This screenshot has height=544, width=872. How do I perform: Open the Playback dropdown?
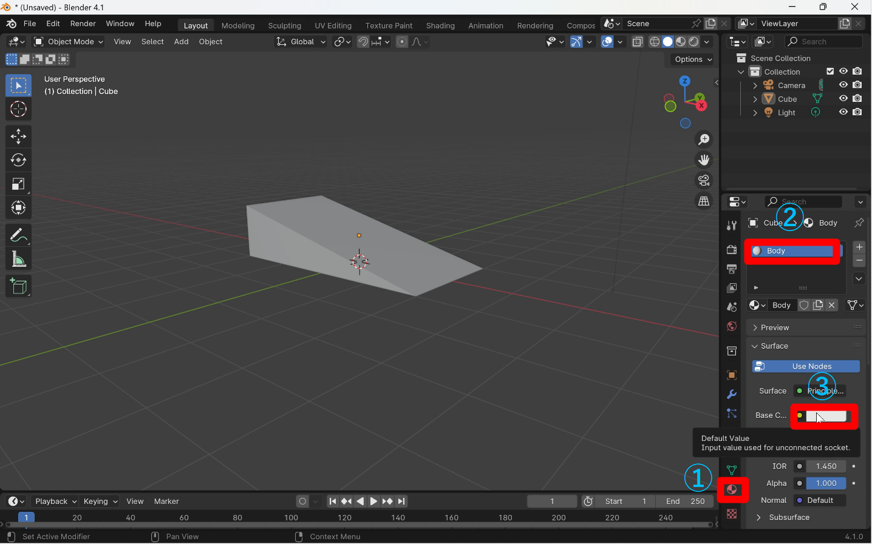click(x=55, y=502)
